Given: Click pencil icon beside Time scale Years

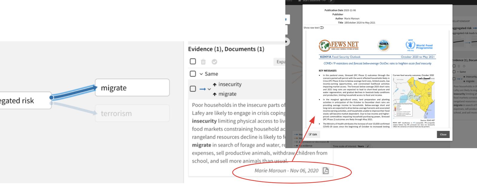Looking at the screenshot, I should click(x=368, y=146).
